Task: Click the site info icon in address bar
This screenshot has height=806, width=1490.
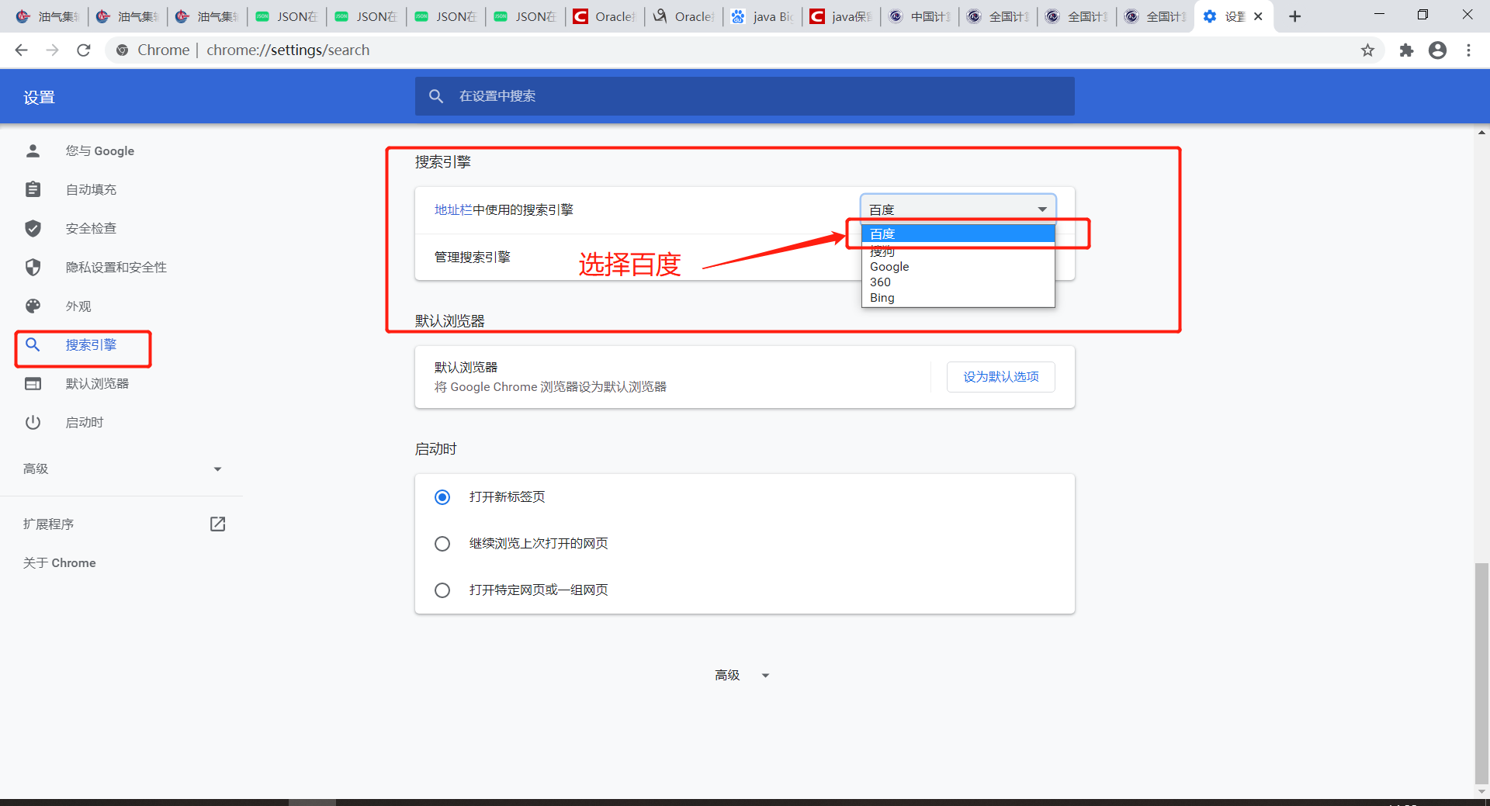Action: 122,50
